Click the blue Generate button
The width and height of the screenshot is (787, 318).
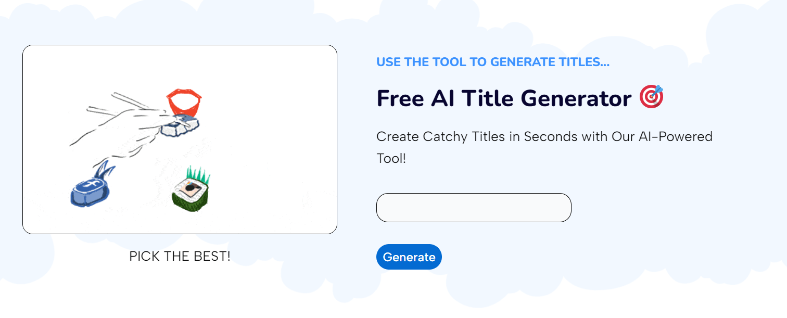coord(409,257)
